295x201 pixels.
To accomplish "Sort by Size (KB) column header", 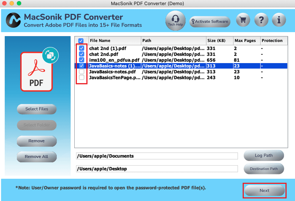I will 219,41.
